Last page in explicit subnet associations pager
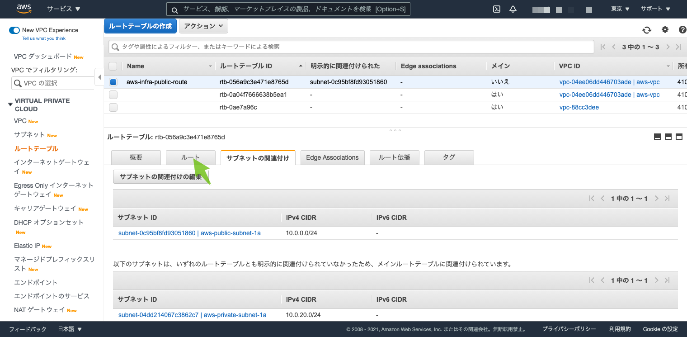Screen dimensions: 687x337 (667, 199)
